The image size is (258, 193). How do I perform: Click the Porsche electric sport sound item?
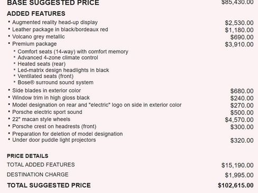(47, 112)
